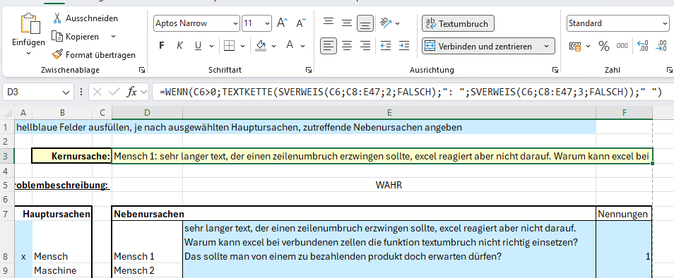Open Schriftart dialog launcher

tap(309, 70)
